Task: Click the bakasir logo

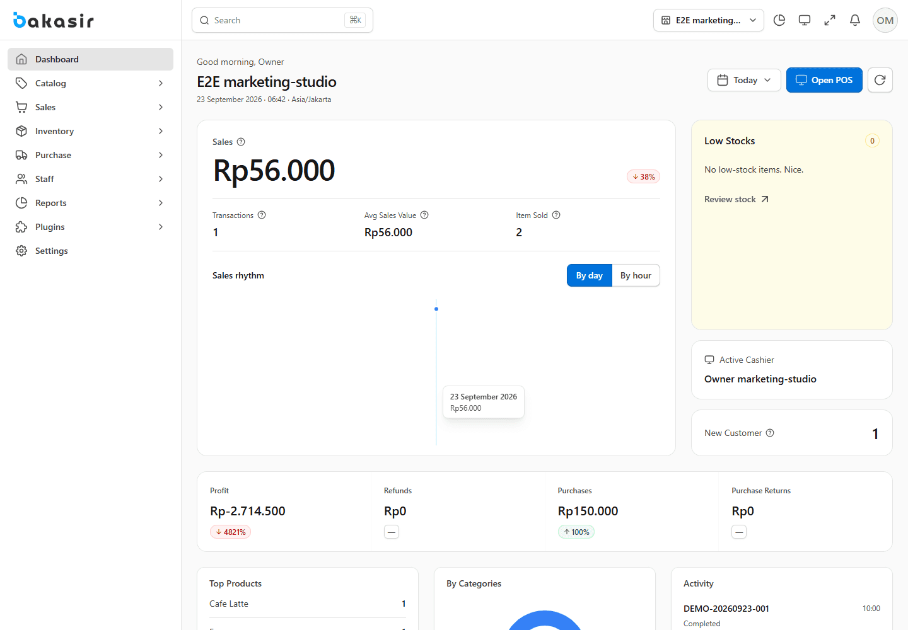Action: pyautogui.click(x=54, y=20)
